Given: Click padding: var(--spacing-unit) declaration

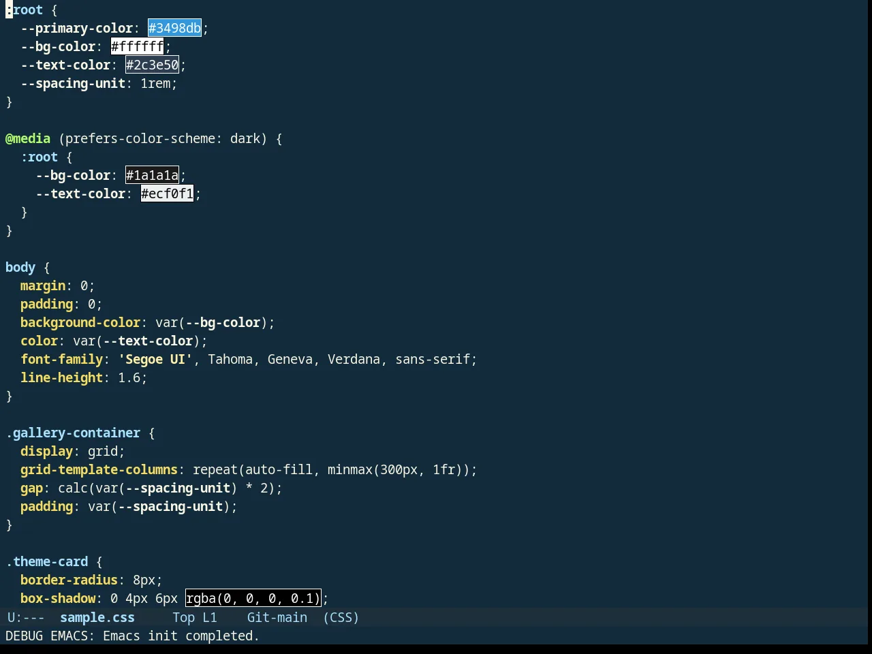Looking at the screenshot, I should 129,506.
